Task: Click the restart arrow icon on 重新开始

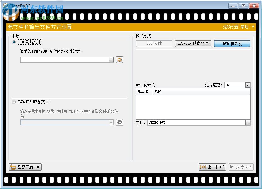Action: click(x=13, y=167)
